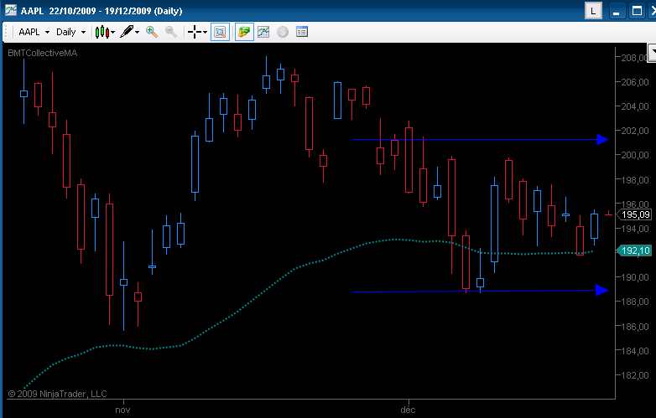Open the indicators chart icon
Screen dimensions: 656x418
click(x=263, y=32)
